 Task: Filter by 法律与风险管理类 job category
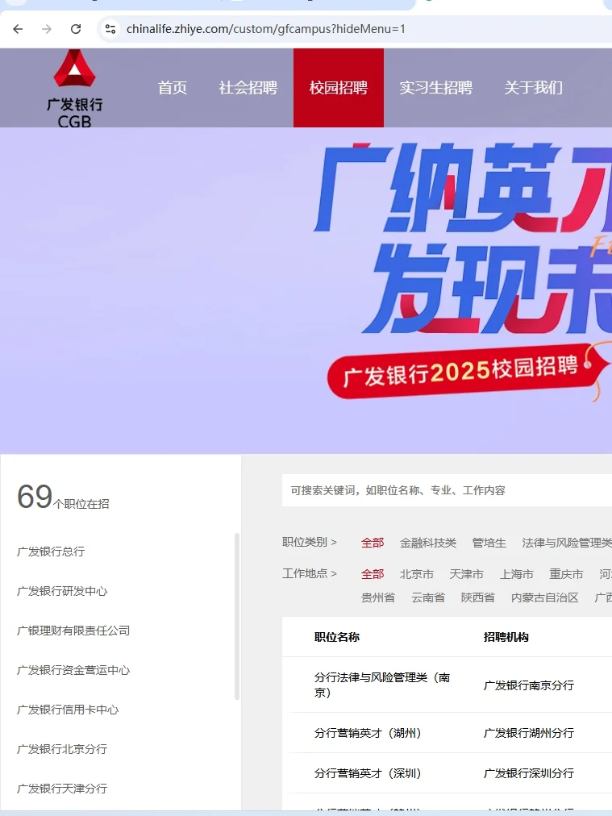click(567, 543)
